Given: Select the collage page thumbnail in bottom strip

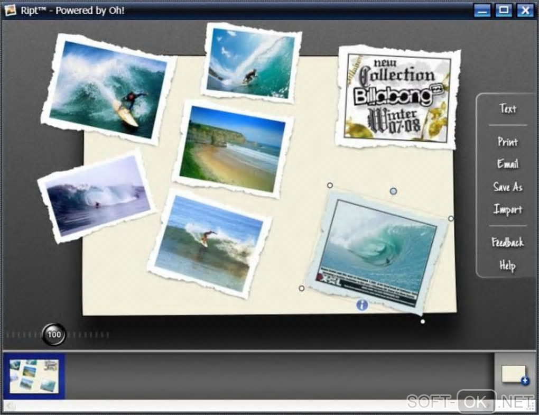Looking at the screenshot, I should pos(34,376).
